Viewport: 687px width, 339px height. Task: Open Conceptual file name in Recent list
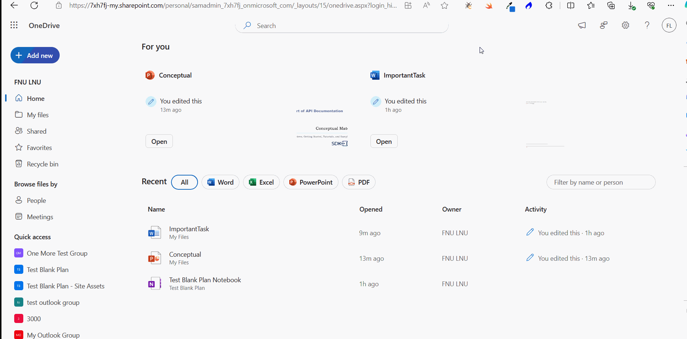point(185,254)
